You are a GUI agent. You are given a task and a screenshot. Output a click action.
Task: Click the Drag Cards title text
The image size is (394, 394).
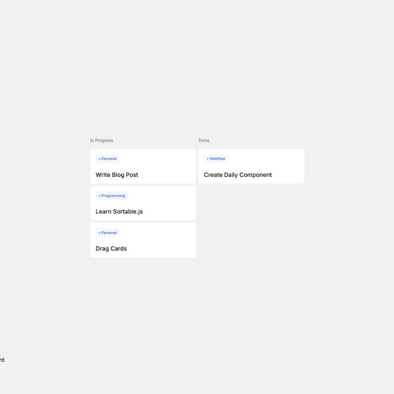(x=111, y=249)
